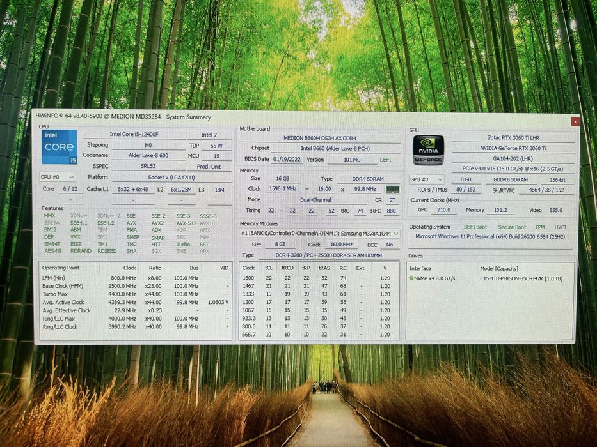Click the Ring/LLC Clock value 3990.2 MHz

click(121, 326)
